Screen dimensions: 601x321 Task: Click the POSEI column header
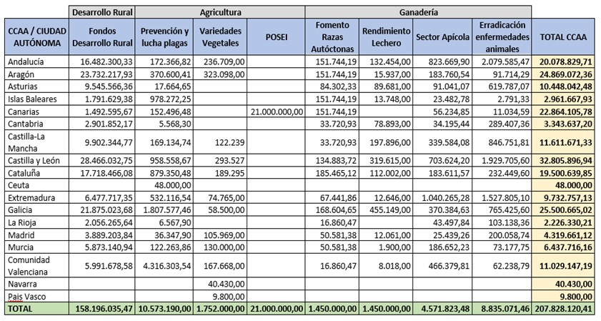(x=277, y=36)
